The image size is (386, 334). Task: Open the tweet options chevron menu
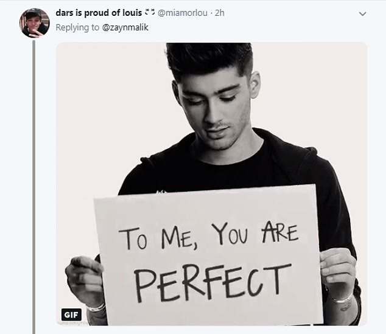(363, 13)
